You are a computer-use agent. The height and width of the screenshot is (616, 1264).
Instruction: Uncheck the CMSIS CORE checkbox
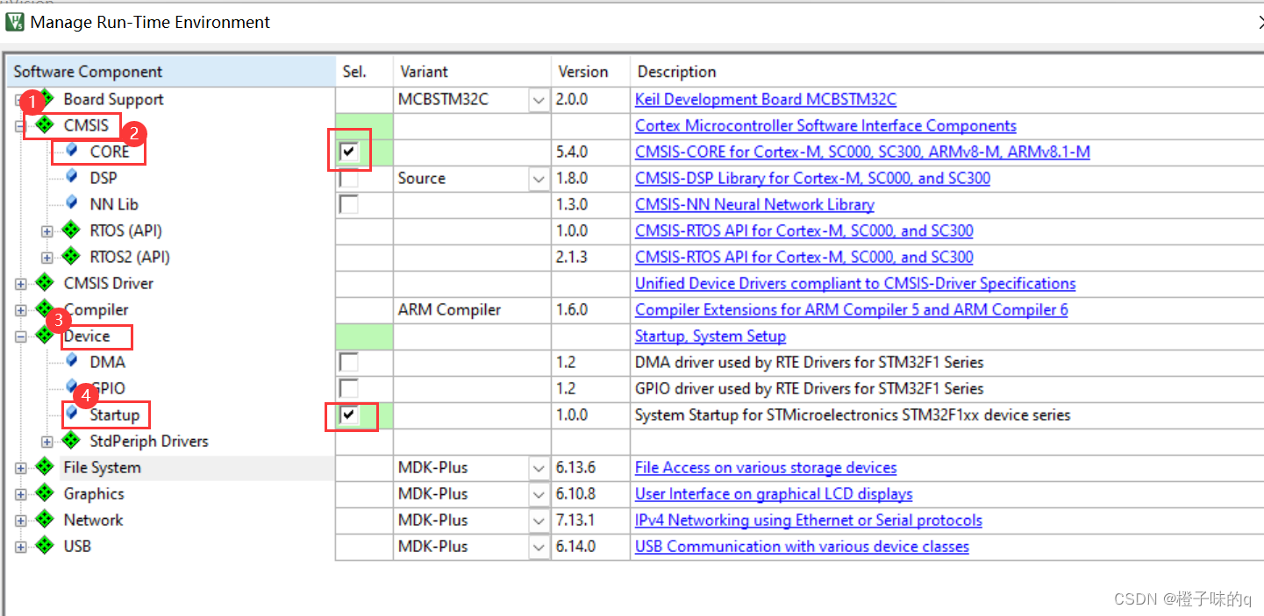349,152
